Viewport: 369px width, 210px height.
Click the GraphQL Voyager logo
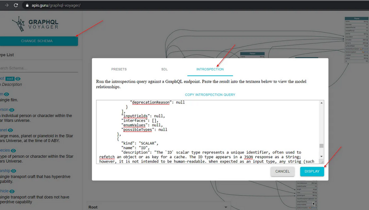[35, 24]
